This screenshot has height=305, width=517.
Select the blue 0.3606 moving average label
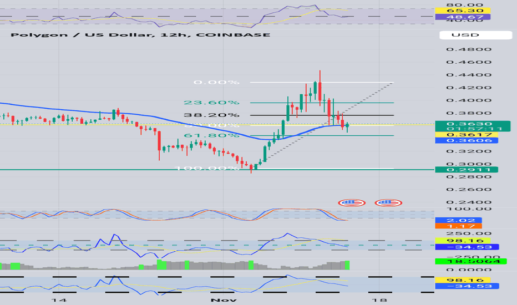pyautogui.click(x=467, y=140)
